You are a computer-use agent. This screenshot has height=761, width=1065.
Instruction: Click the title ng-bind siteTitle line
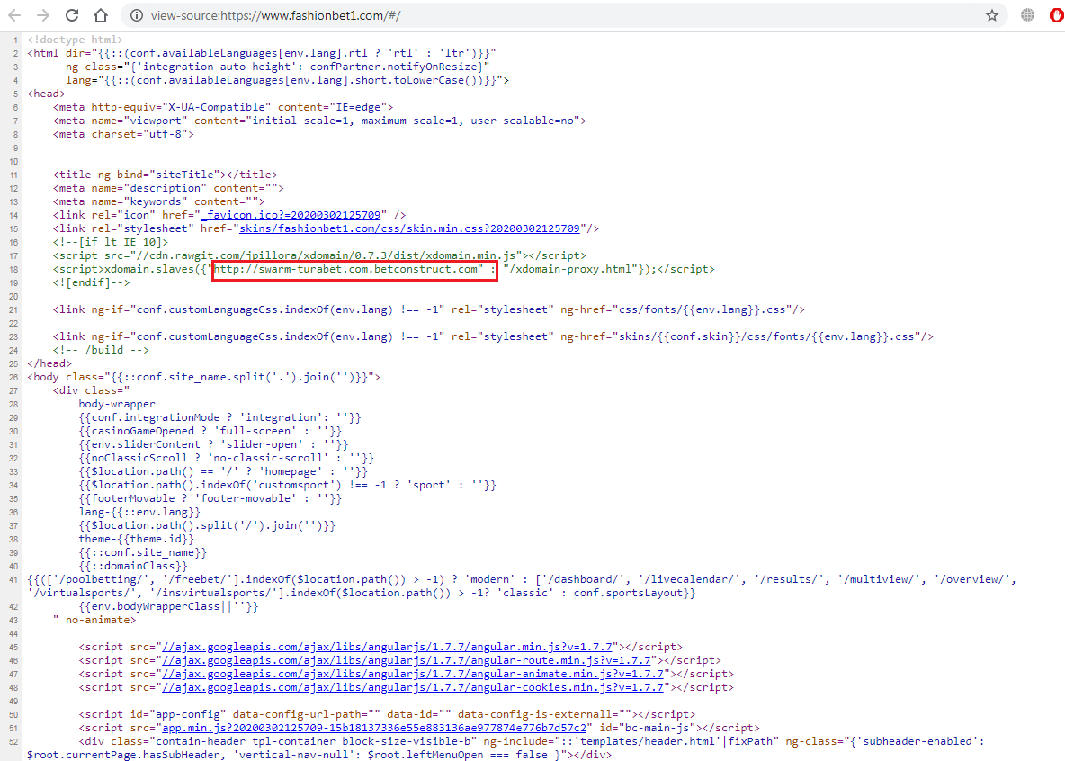(x=165, y=175)
